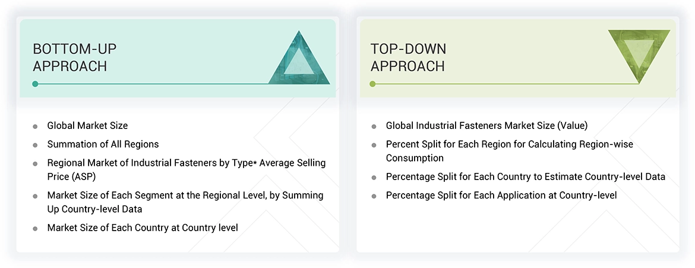Click Summation of All Regions item
The height and width of the screenshot is (268, 695).
pyautogui.click(x=103, y=144)
